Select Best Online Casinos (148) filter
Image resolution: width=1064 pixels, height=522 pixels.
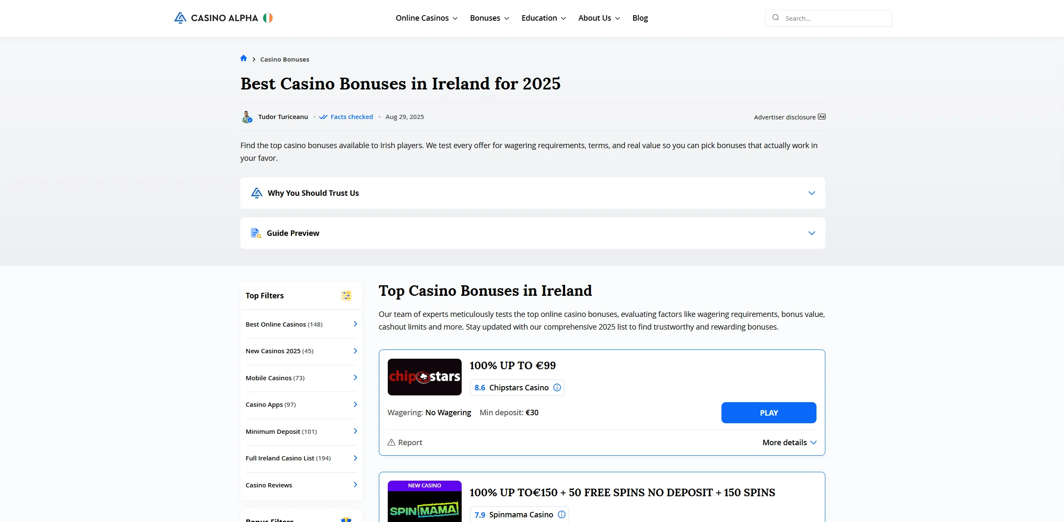tap(301, 324)
